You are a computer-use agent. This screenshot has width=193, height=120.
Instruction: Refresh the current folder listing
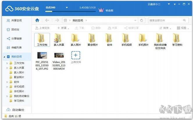click(142, 20)
